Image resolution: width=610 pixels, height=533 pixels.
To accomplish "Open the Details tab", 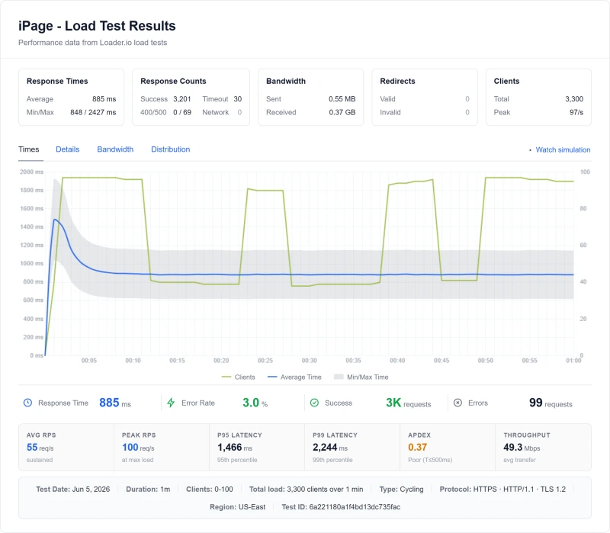I will click(67, 149).
